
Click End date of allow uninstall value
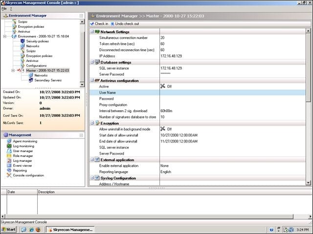[x=179, y=141]
